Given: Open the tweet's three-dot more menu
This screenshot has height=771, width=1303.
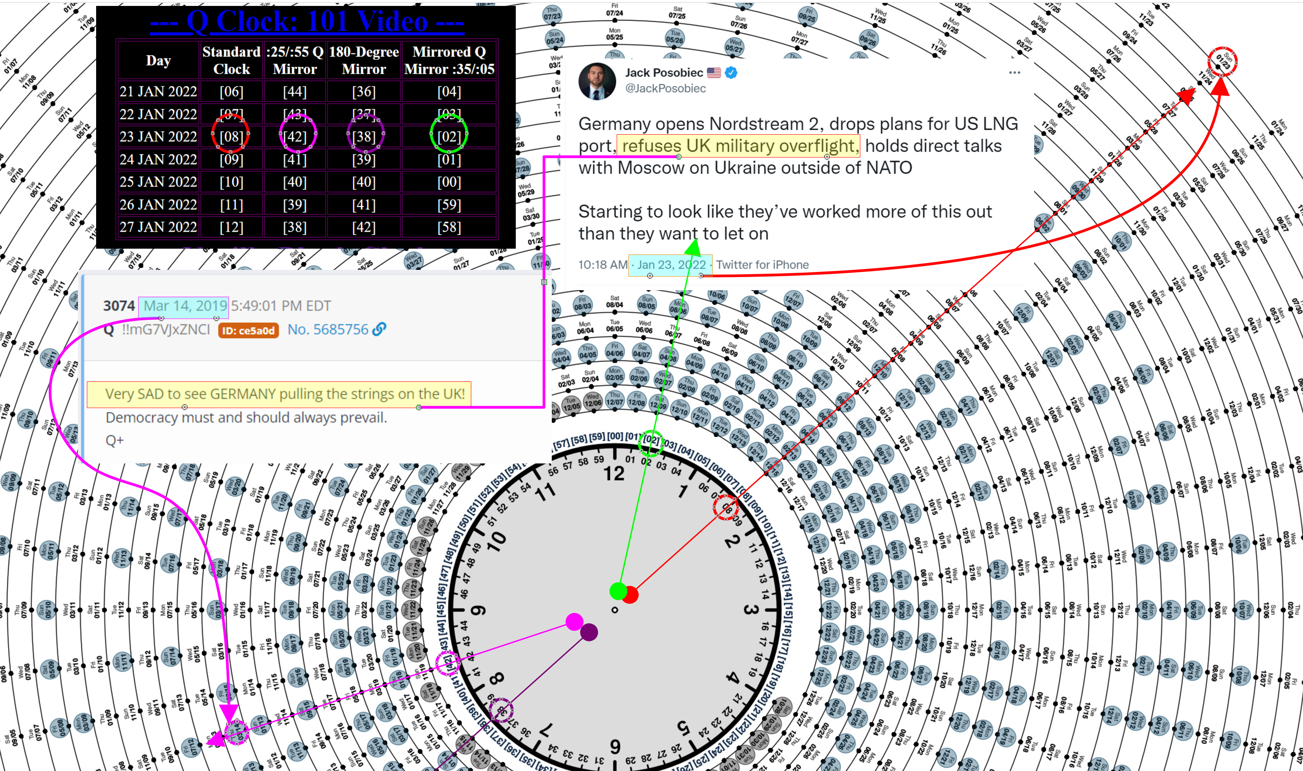Looking at the screenshot, I should (x=1014, y=73).
